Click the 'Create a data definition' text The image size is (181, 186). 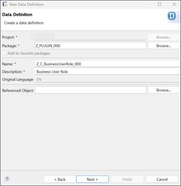[24, 23]
